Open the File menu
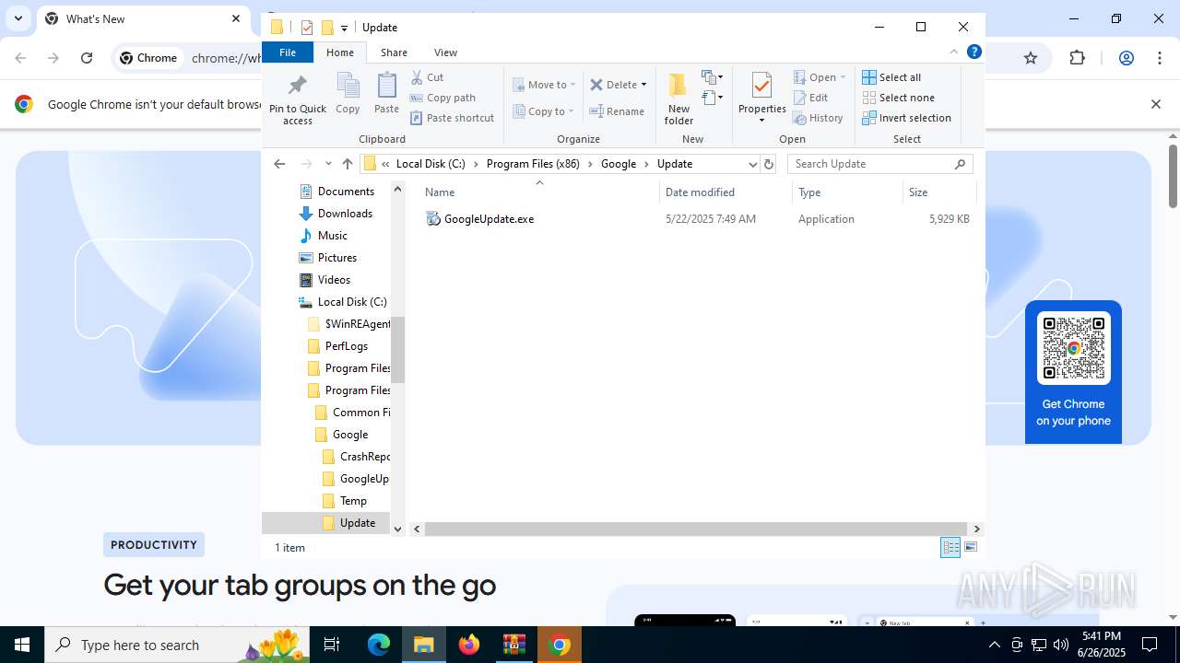 click(288, 52)
